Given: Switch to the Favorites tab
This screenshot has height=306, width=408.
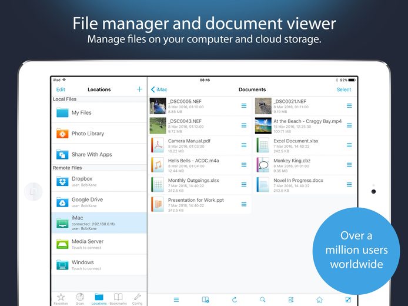Looking at the screenshot, I should [x=61, y=299].
